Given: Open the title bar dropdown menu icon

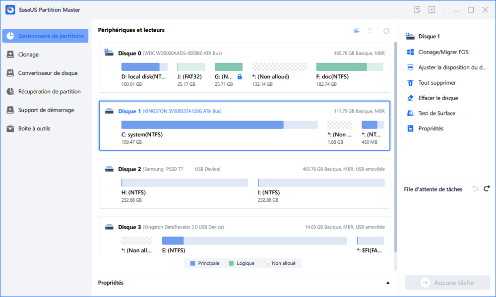Looking at the screenshot, I should (432, 10).
